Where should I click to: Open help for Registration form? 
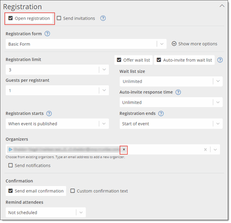[47, 34]
